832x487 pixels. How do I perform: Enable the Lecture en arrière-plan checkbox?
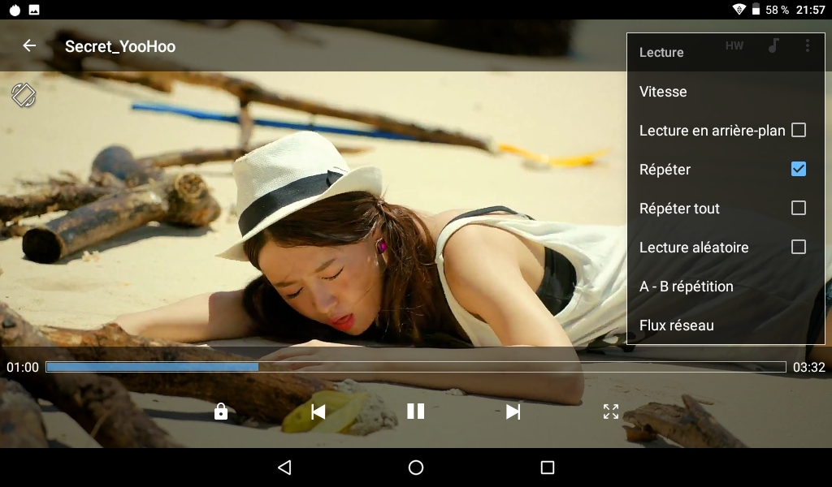(798, 130)
